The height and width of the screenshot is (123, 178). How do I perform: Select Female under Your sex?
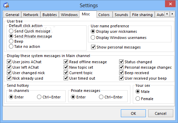[144, 99]
